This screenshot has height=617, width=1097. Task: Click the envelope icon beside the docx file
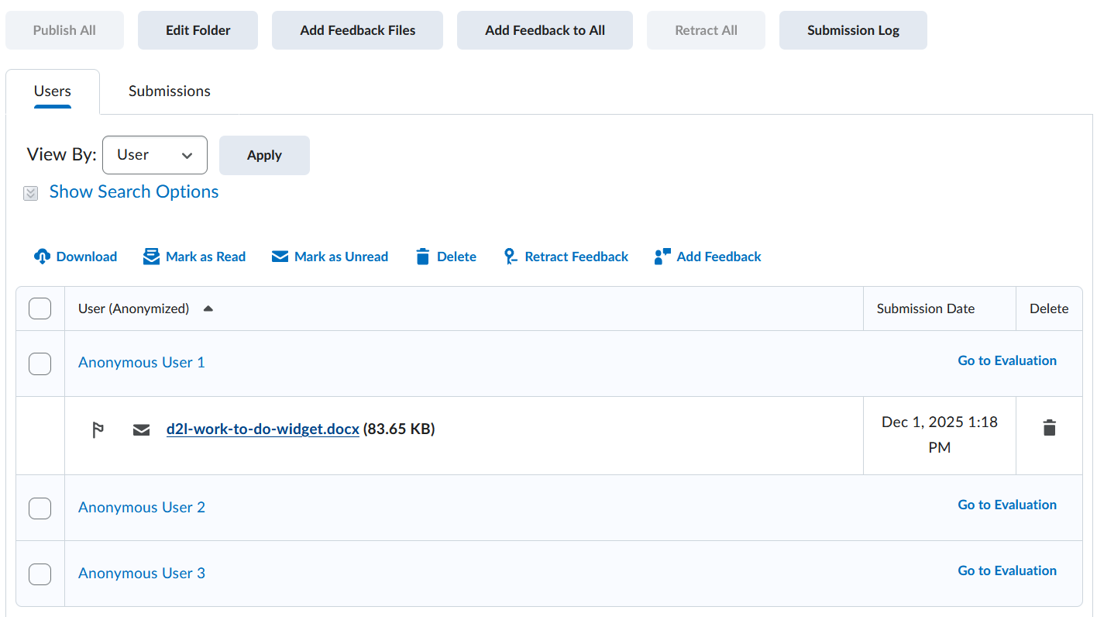[x=141, y=429]
